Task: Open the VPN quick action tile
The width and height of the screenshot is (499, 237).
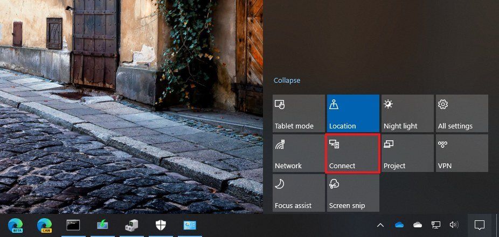Action: (x=462, y=153)
